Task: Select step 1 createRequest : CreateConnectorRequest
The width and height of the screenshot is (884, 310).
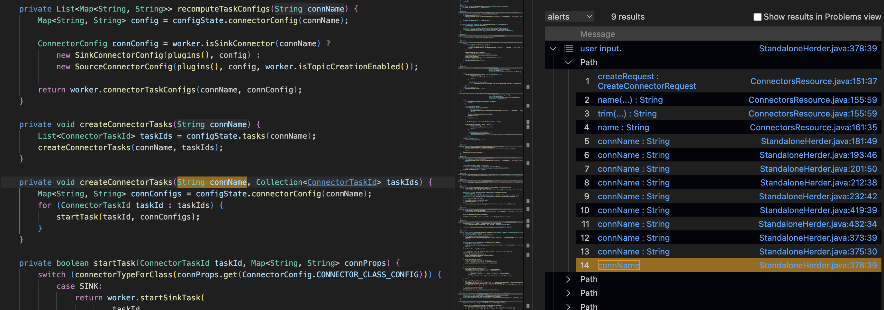Action: pos(646,81)
